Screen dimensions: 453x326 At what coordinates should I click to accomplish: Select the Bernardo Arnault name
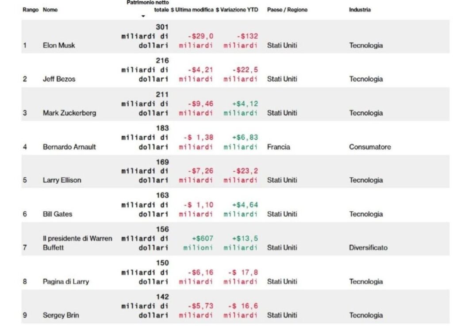(69, 147)
